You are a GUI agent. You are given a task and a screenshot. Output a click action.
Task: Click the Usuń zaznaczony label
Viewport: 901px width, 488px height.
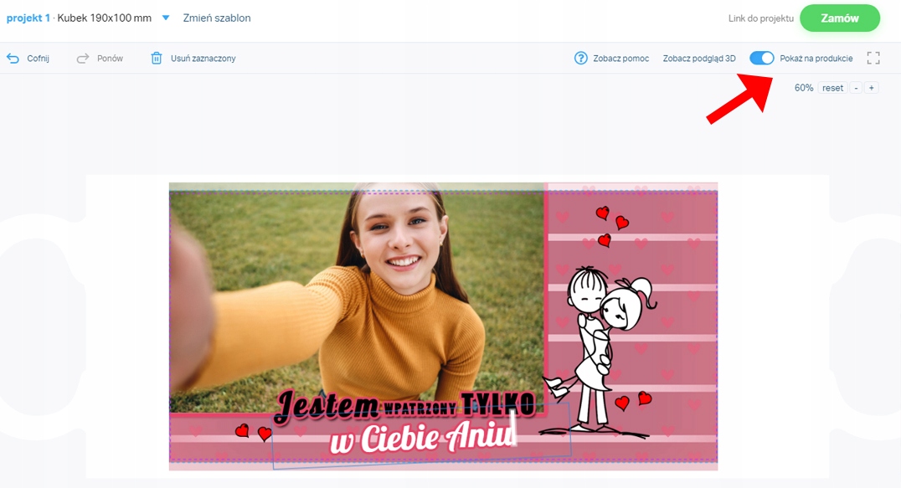203,58
